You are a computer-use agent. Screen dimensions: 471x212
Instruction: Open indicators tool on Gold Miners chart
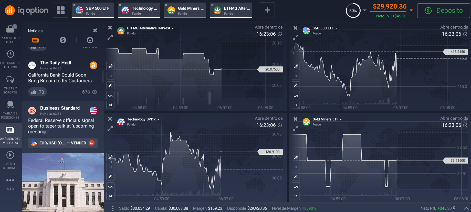coord(296,187)
